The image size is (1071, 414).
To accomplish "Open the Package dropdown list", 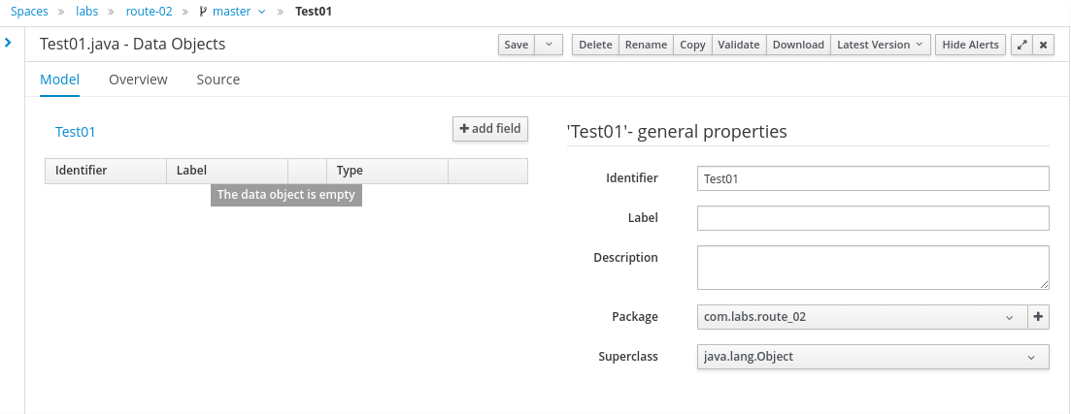I will pyautogui.click(x=860, y=317).
